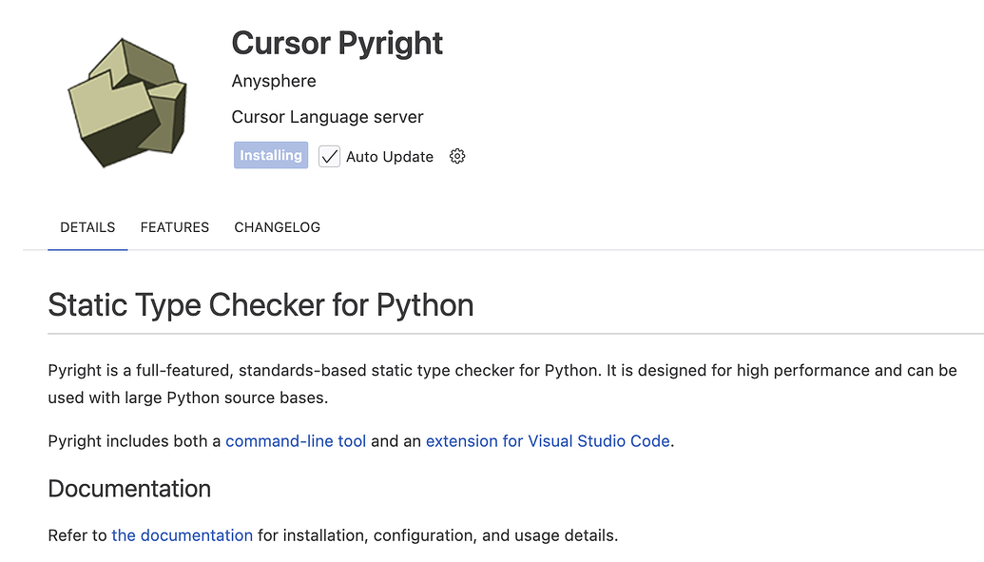
Task: Click the Installing status button
Action: [x=270, y=154]
